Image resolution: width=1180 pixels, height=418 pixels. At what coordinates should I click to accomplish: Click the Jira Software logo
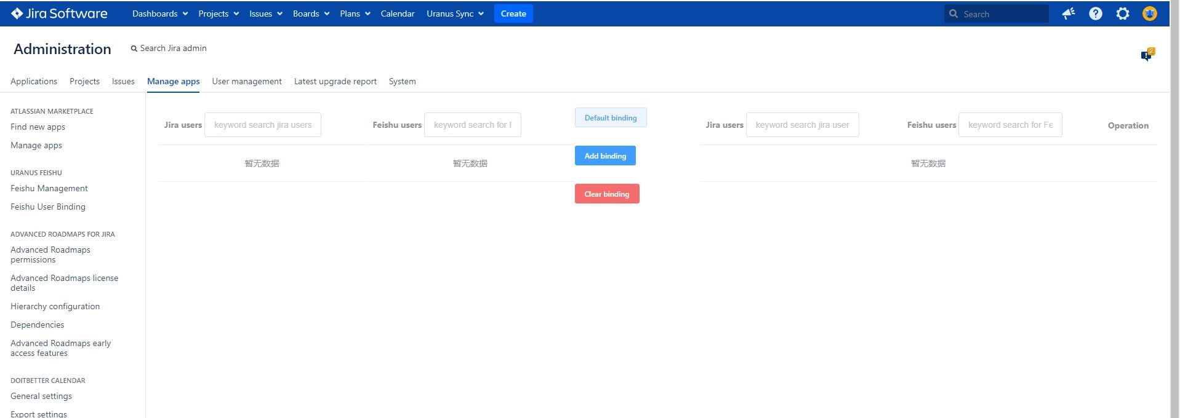(59, 14)
